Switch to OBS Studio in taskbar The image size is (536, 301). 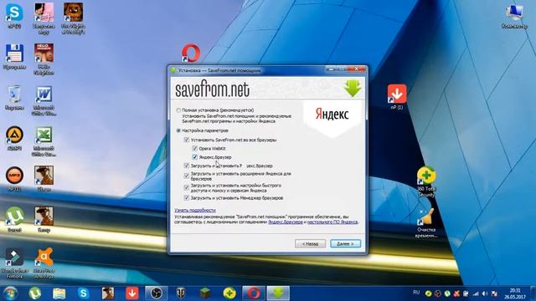pos(157,293)
